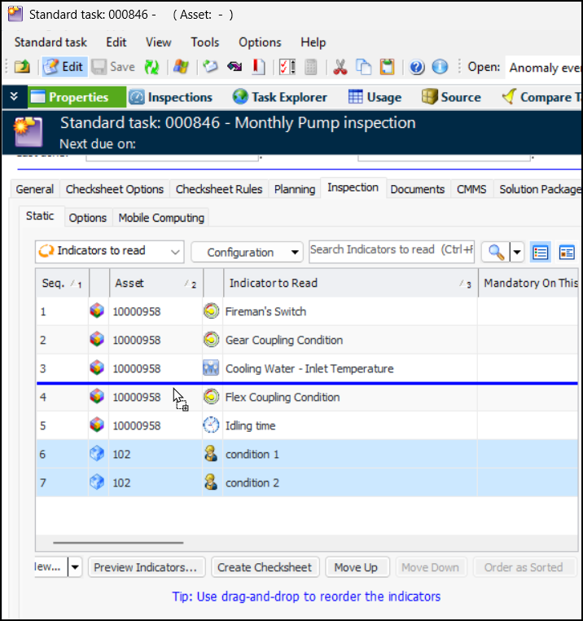Select the CMMS tab
583x621 pixels.
tap(471, 189)
